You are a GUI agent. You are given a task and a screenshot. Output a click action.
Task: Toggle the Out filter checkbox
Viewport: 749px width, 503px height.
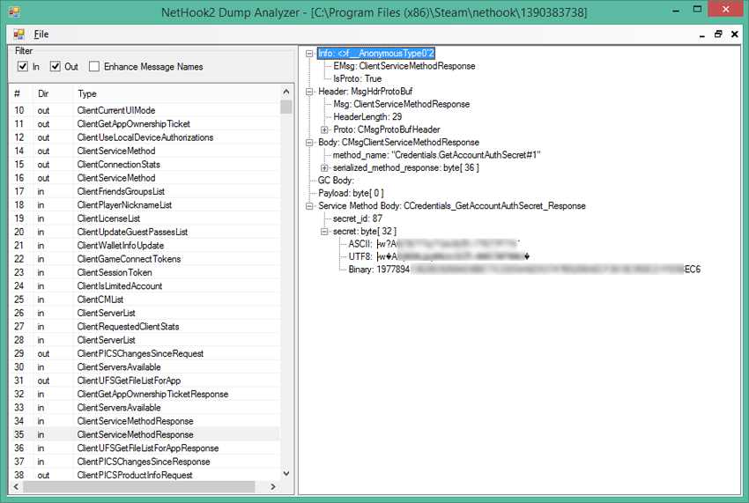[x=56, y=66]
